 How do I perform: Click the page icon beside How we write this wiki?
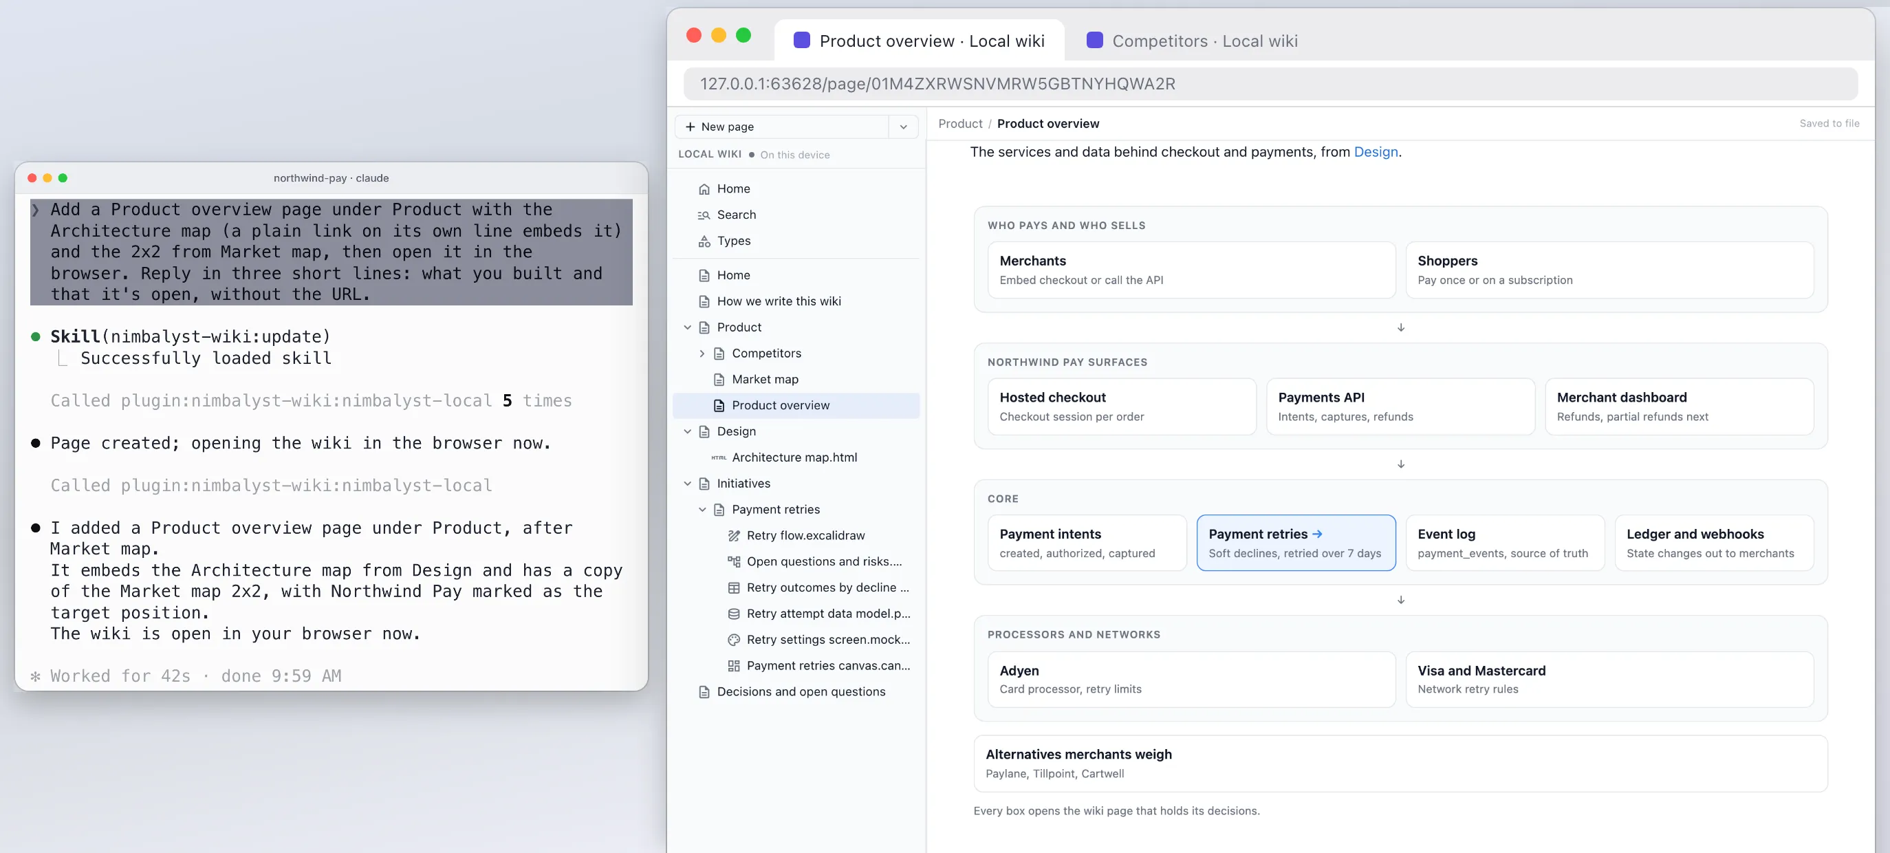(704, 301)
